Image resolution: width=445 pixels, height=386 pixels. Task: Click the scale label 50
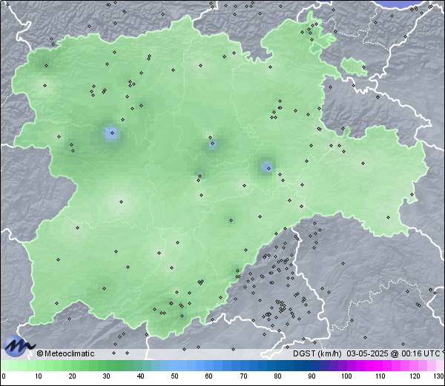[174, 376]
